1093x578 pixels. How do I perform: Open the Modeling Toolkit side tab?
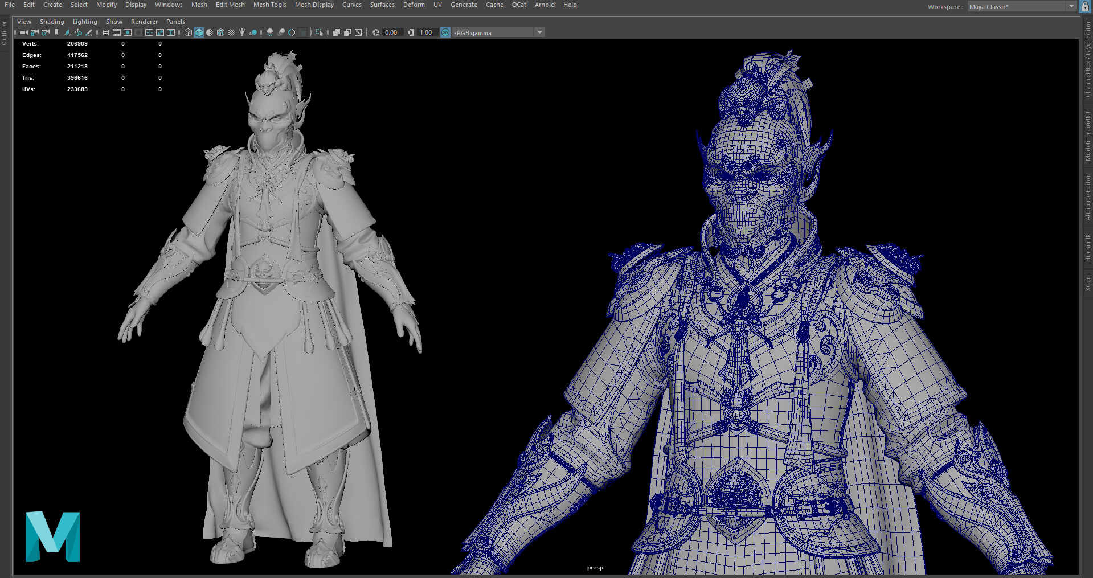pos(1087,136)
